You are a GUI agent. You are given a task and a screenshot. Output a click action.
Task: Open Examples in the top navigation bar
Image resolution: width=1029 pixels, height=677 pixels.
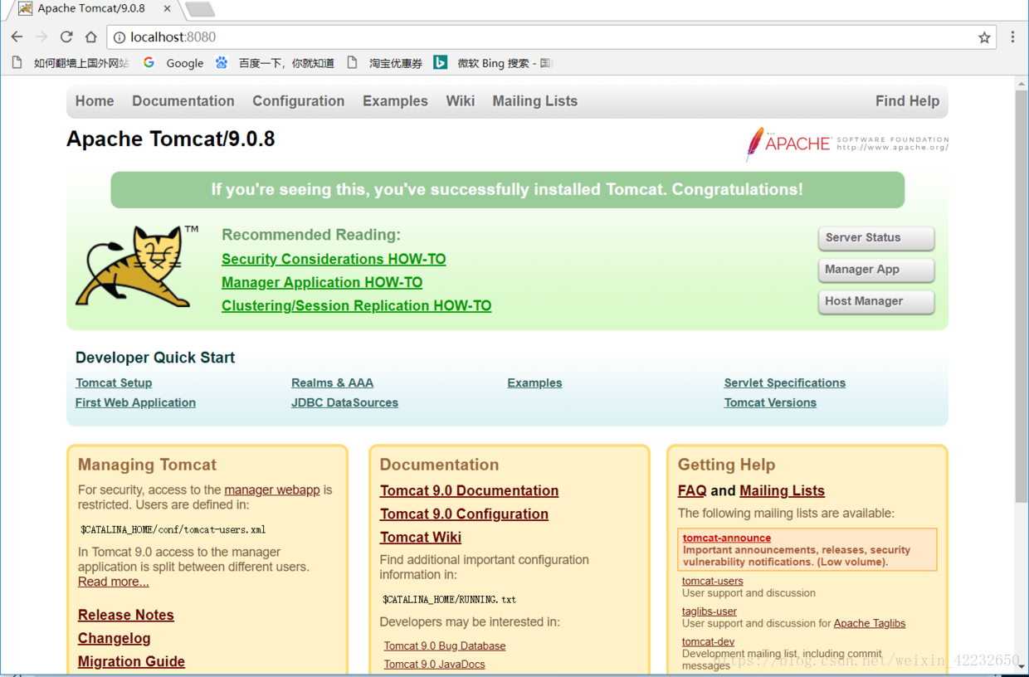coord(395,101)
